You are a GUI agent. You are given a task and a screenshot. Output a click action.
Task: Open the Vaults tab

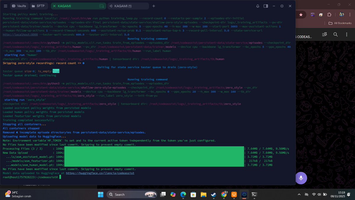(x=19, y=6)
